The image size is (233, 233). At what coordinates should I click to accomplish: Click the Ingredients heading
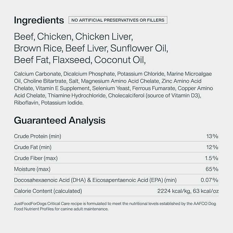click(x=39, y=20)
